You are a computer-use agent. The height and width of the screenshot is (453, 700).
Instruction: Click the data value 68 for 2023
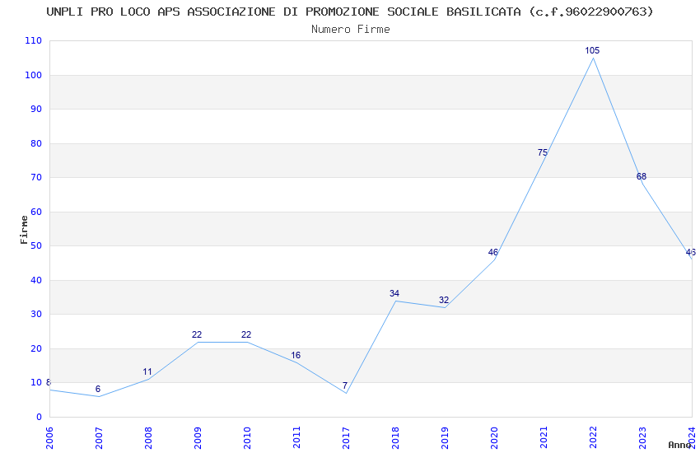(642, 176)
